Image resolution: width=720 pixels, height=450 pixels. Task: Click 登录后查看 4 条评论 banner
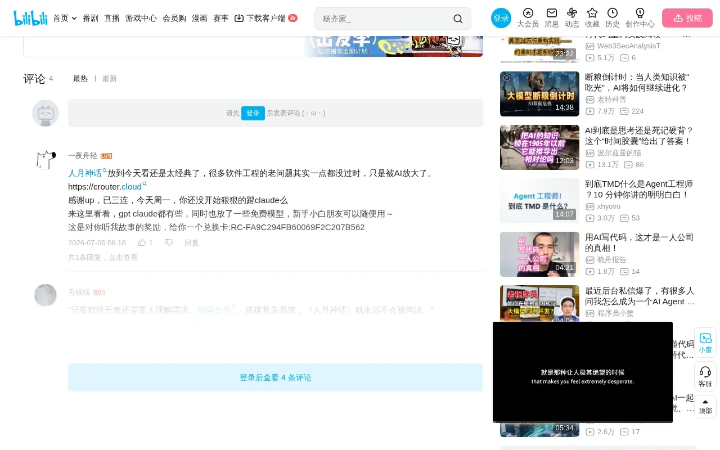(276, 377)
